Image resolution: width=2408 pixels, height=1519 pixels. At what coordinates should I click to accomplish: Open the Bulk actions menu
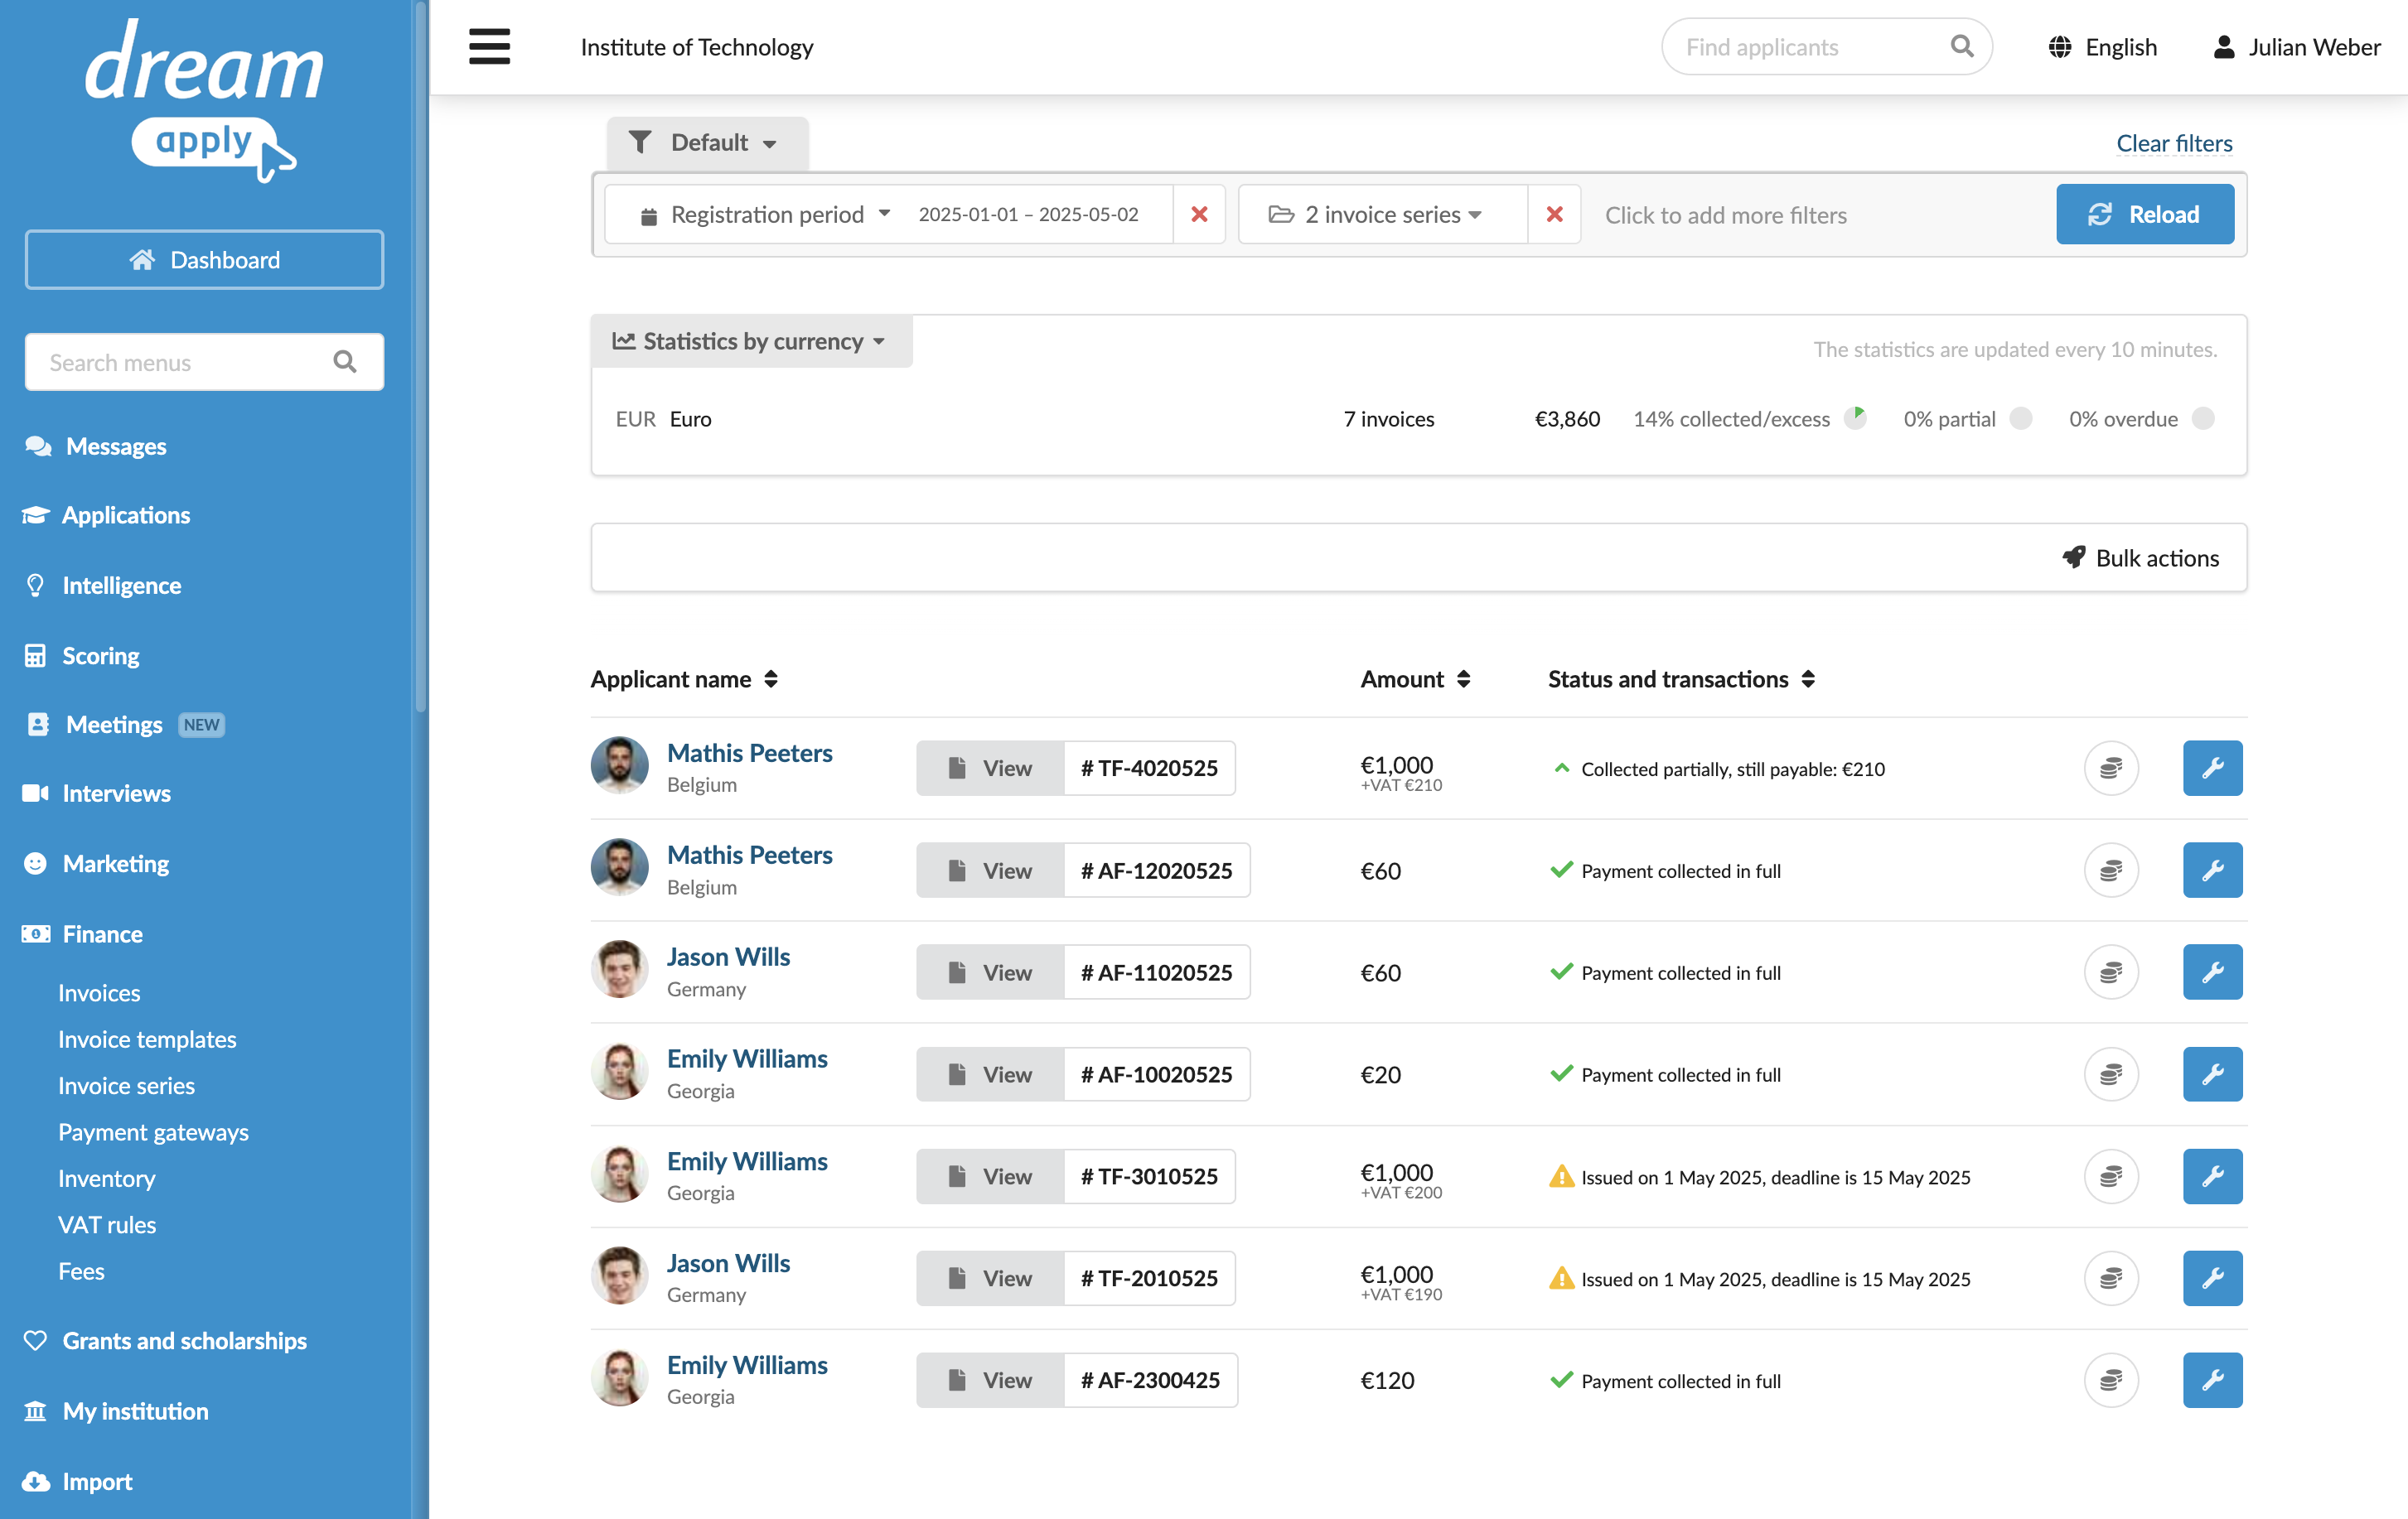[x=2141, y=557]
